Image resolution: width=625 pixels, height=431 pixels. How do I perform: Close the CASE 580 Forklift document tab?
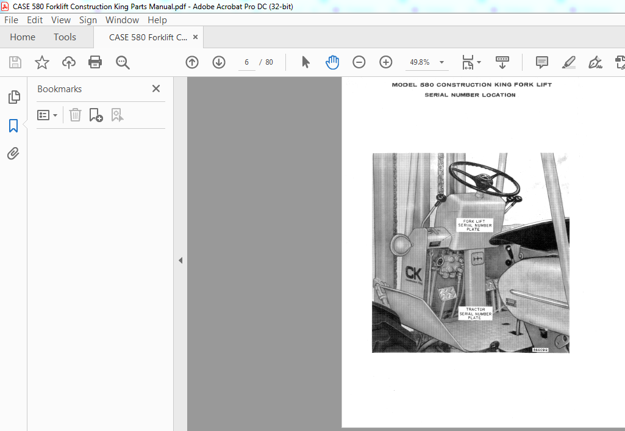(x=195, y=37)
